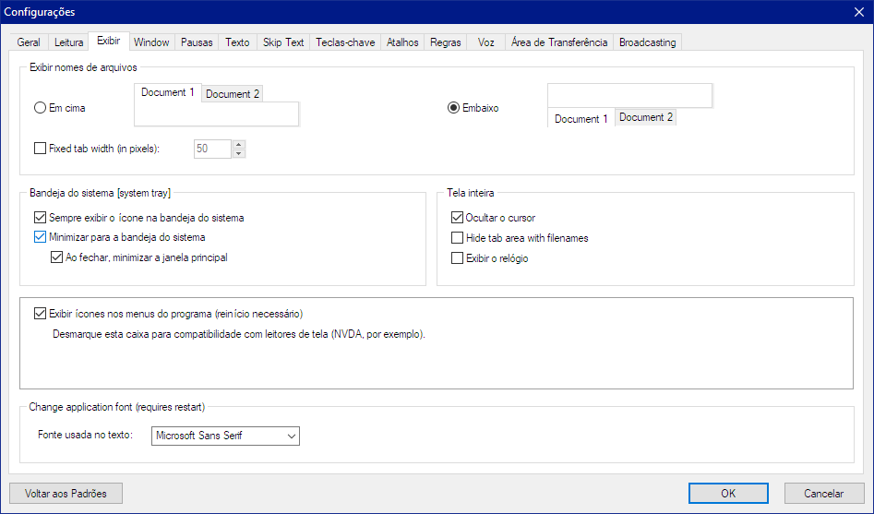Click the tab width pixel value field

click(211, 149)
